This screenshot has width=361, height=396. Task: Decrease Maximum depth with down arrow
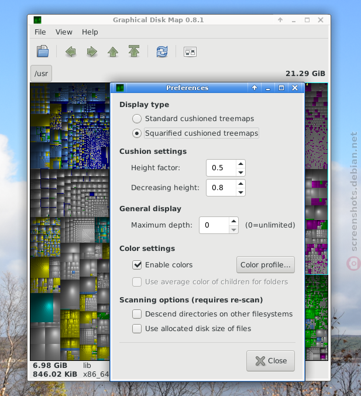pos(233,229)
